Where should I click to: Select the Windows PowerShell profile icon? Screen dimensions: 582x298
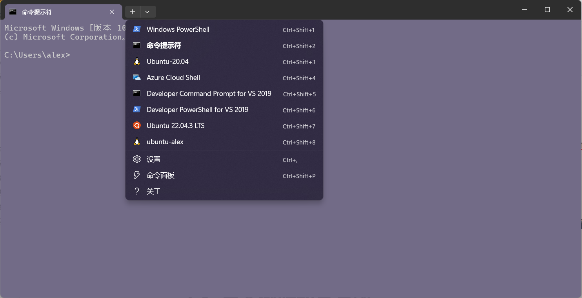(x=136, y=29)
